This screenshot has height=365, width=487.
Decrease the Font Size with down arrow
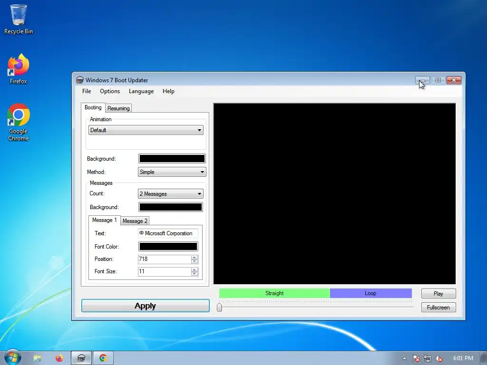point(195,274)
